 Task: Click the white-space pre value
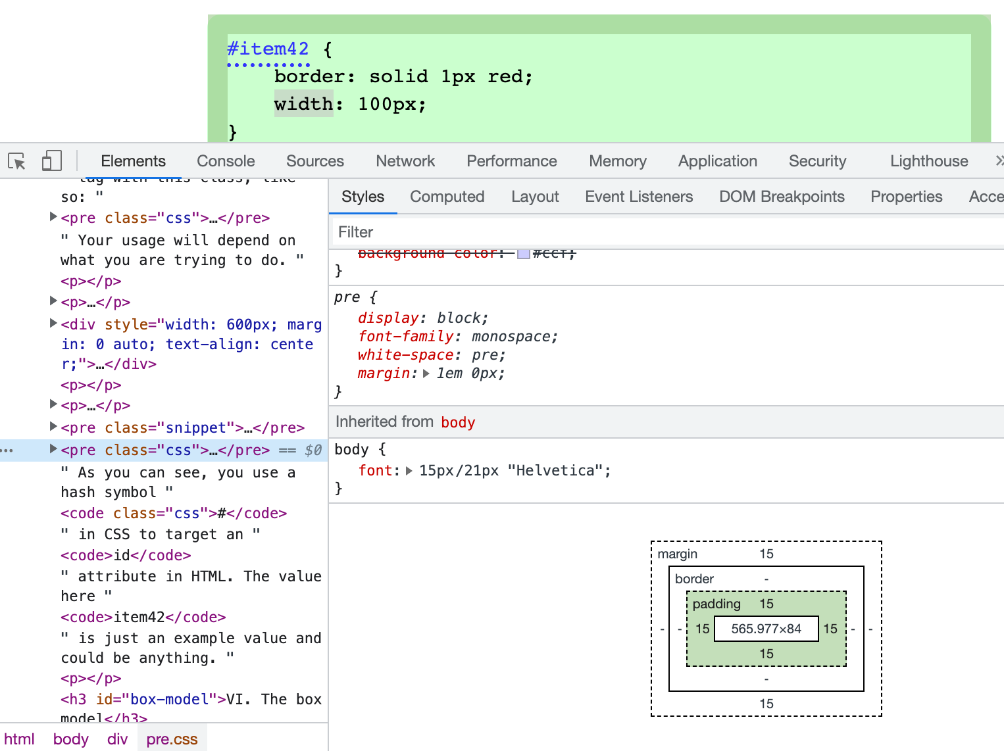click(485, 355)
